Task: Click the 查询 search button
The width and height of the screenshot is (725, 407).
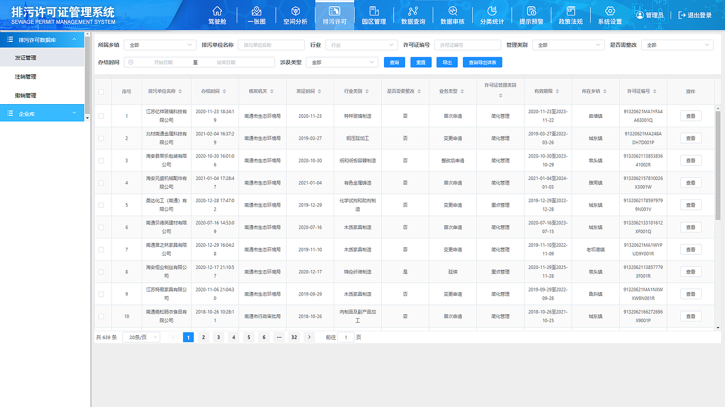Action: coord(395,62)
